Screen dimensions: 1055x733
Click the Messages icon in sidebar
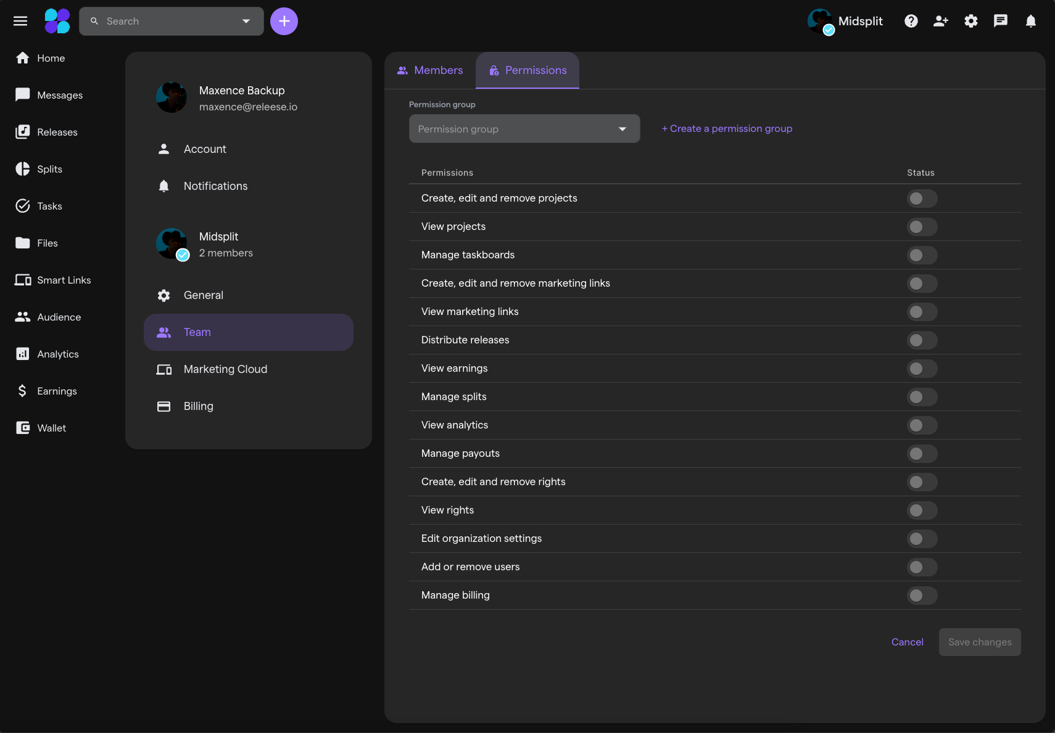[x=23, y=95]
